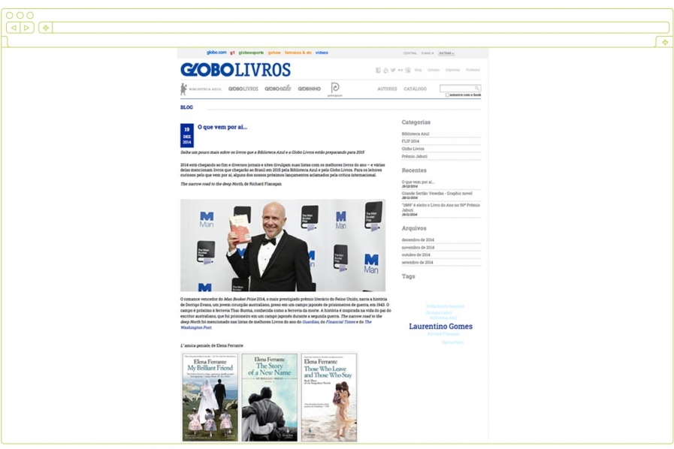Open recent post Grande Sertão: Veredas - Graphic novel
The width and height of the screenshot is (674, 449).
437,194
